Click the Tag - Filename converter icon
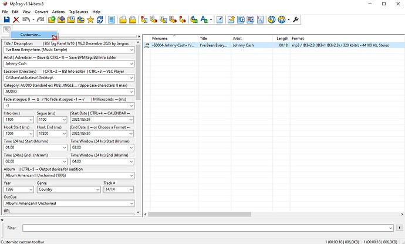The width and height of the screenshot is (405, 244). click(x=144, y=19)
